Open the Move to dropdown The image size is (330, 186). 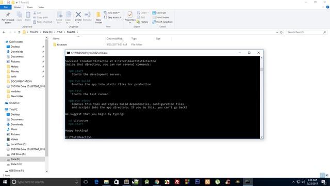[x=59, y=18]
